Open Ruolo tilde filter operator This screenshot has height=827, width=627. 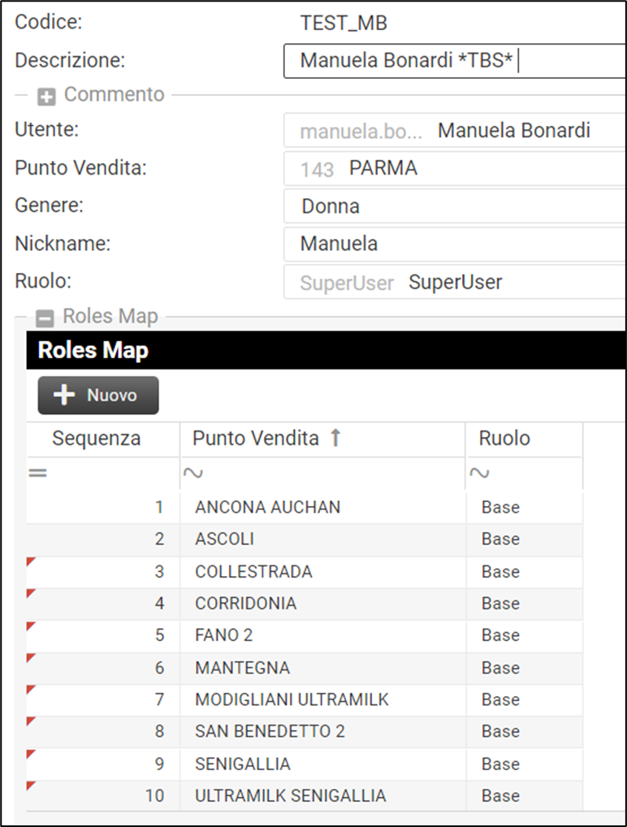click(x=479, y=473)
